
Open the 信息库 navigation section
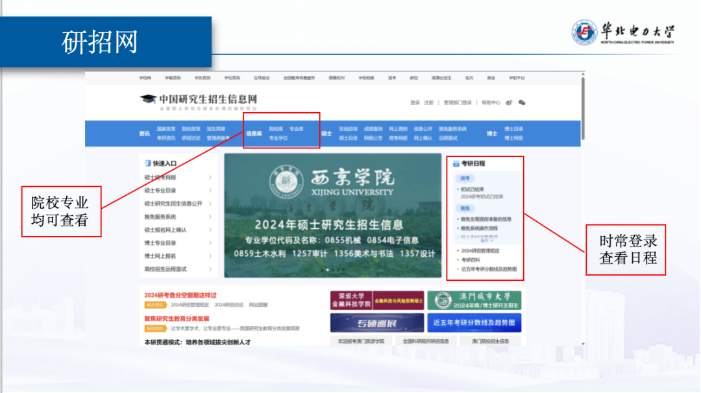pos(254,134)
